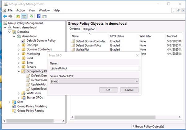
Task: Click the Refresh toolbar icon
Action: point(32,16)
